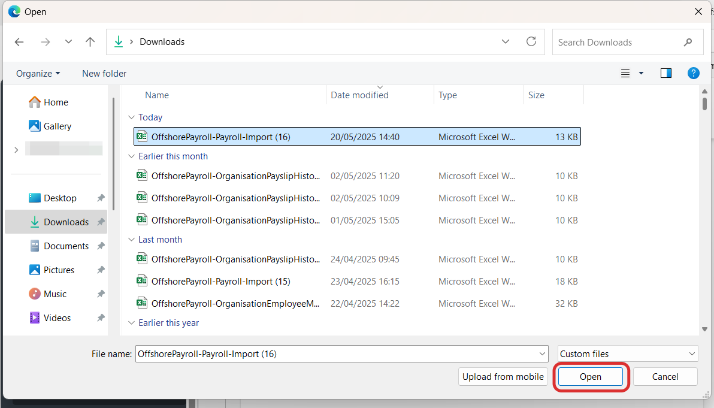This screenshot has height=408, width=714.
Task: Click pin icon next to Pictures
Action: point(101,270)
